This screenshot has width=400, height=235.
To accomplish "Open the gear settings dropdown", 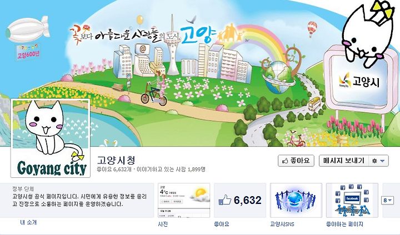I will coord(378,161).
